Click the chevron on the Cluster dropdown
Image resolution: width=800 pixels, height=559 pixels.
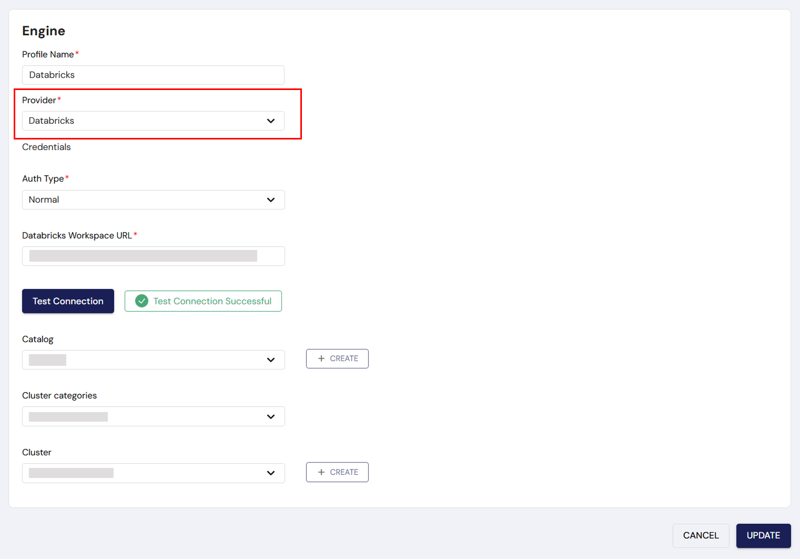point(271,473)
